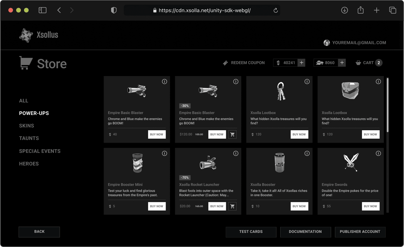
Task: Open info for the discounted $120 Empire Basic Blaster
Action: point(236,82)
